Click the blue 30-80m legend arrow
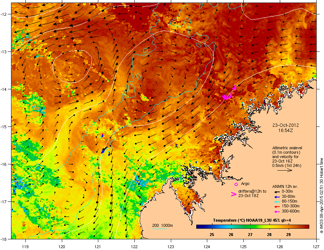Image resolution: width=324 pixels, height=250 pixels. tap(277, 197)
